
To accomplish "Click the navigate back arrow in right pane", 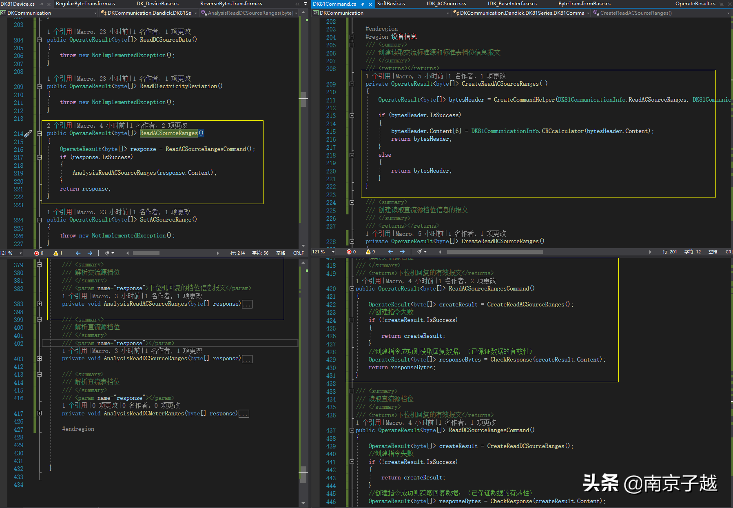I will point(390,252).
